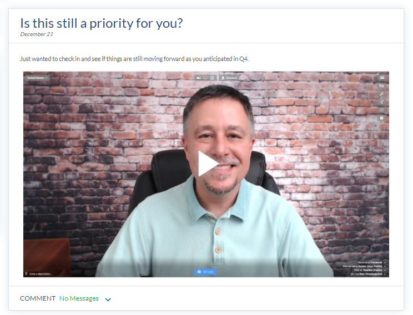Screen dimensions: 413x315
Task: Open the media overlay icon in sidebar
Action: pyautogui.click(x=382, y=78)
